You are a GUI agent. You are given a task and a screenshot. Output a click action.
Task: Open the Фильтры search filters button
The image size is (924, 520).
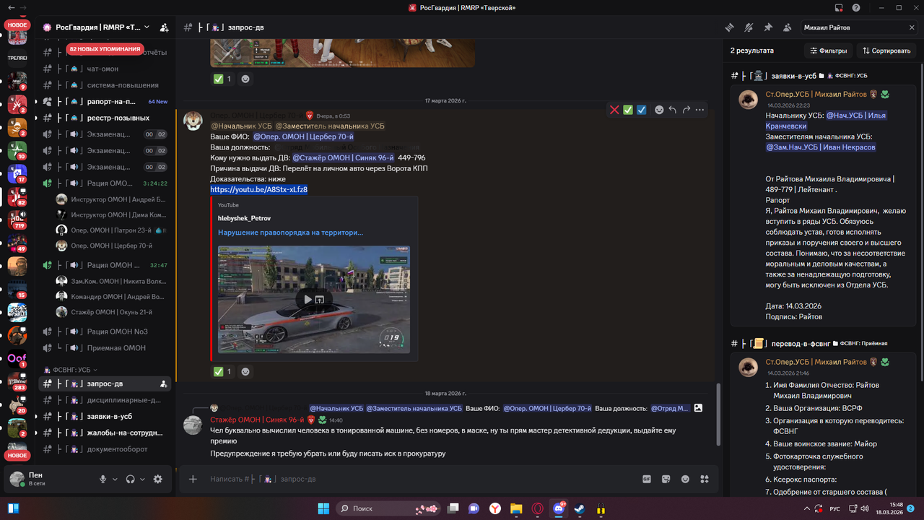tap(829, 51)
